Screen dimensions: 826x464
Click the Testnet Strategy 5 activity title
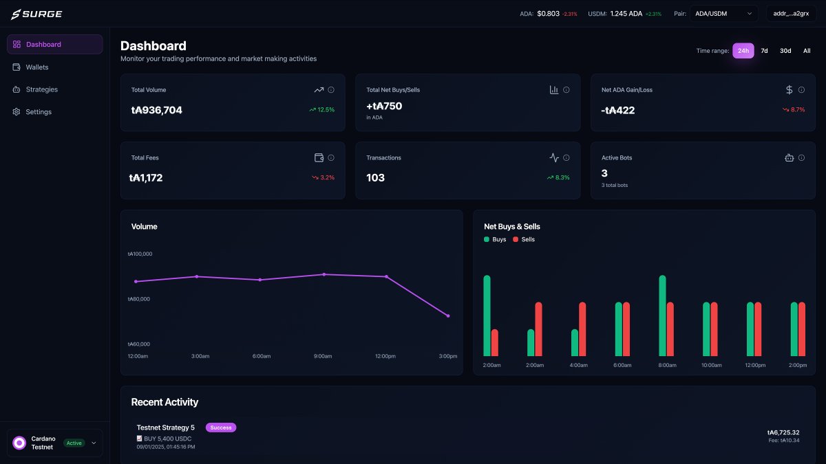coord(166,428)
